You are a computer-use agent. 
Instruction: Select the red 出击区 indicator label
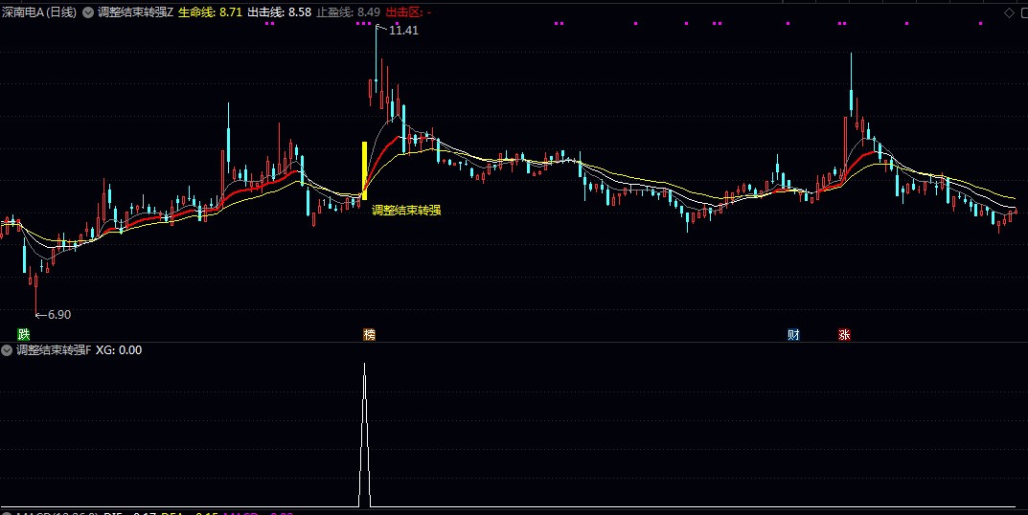tap(404, 12)
